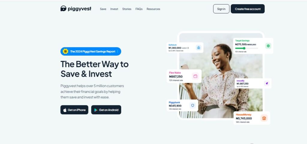
Task: Download via Get on iPhone button
Action: pos(74,110)
